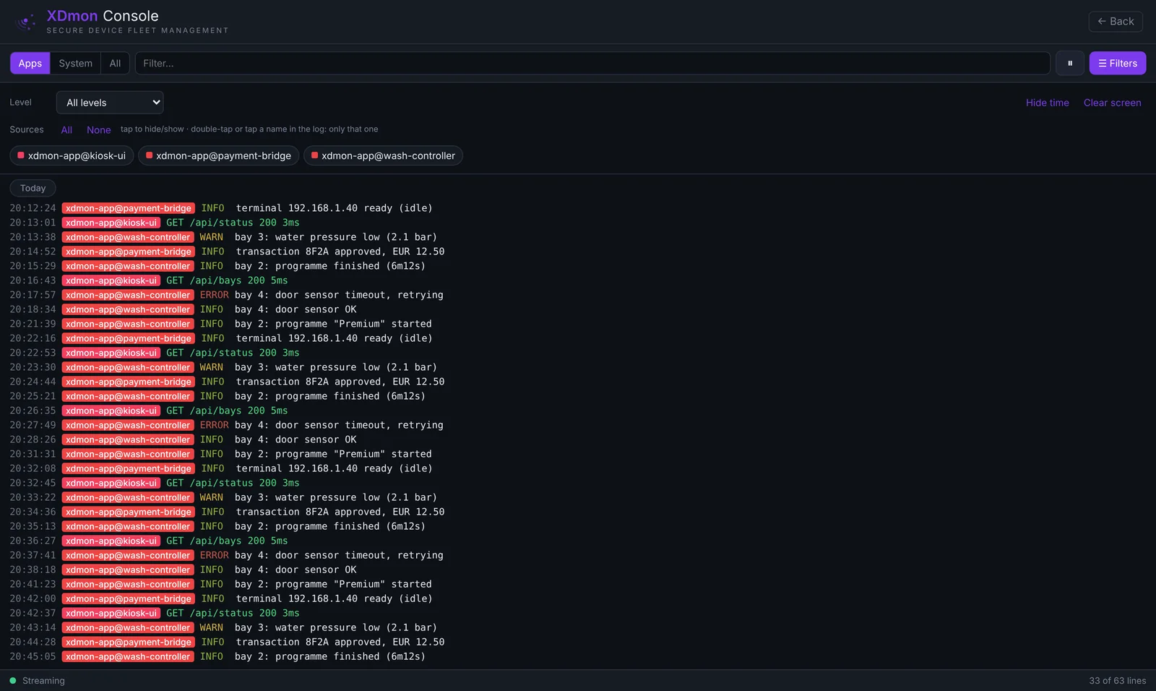Click kiosk-ui tag at 20:16:43
The image size is (1156, 691).
[x=111, y=280]
